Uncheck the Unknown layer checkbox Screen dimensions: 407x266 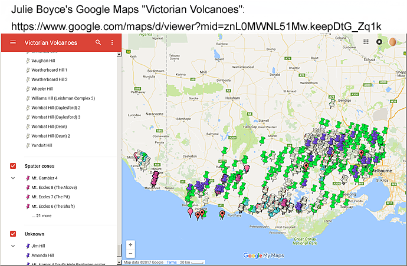tap(13, 234)
